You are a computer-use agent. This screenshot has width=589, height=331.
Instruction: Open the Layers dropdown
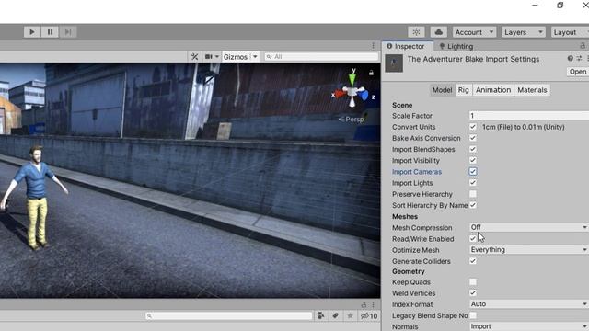pos(524,32)
